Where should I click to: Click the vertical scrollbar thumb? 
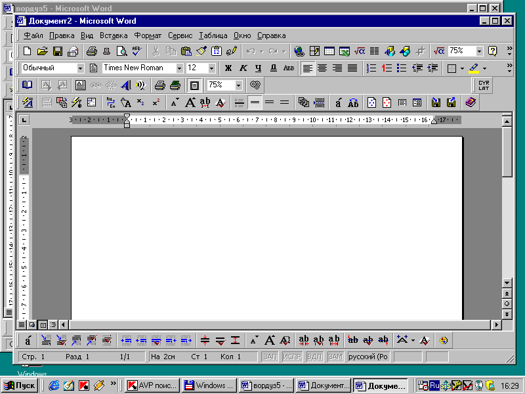click(507, 152)
